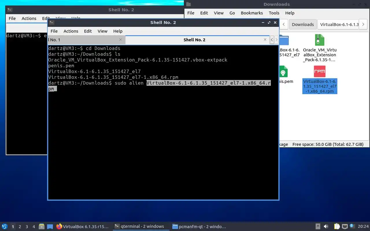Switch to virtual desktop 1

point(13,227)
